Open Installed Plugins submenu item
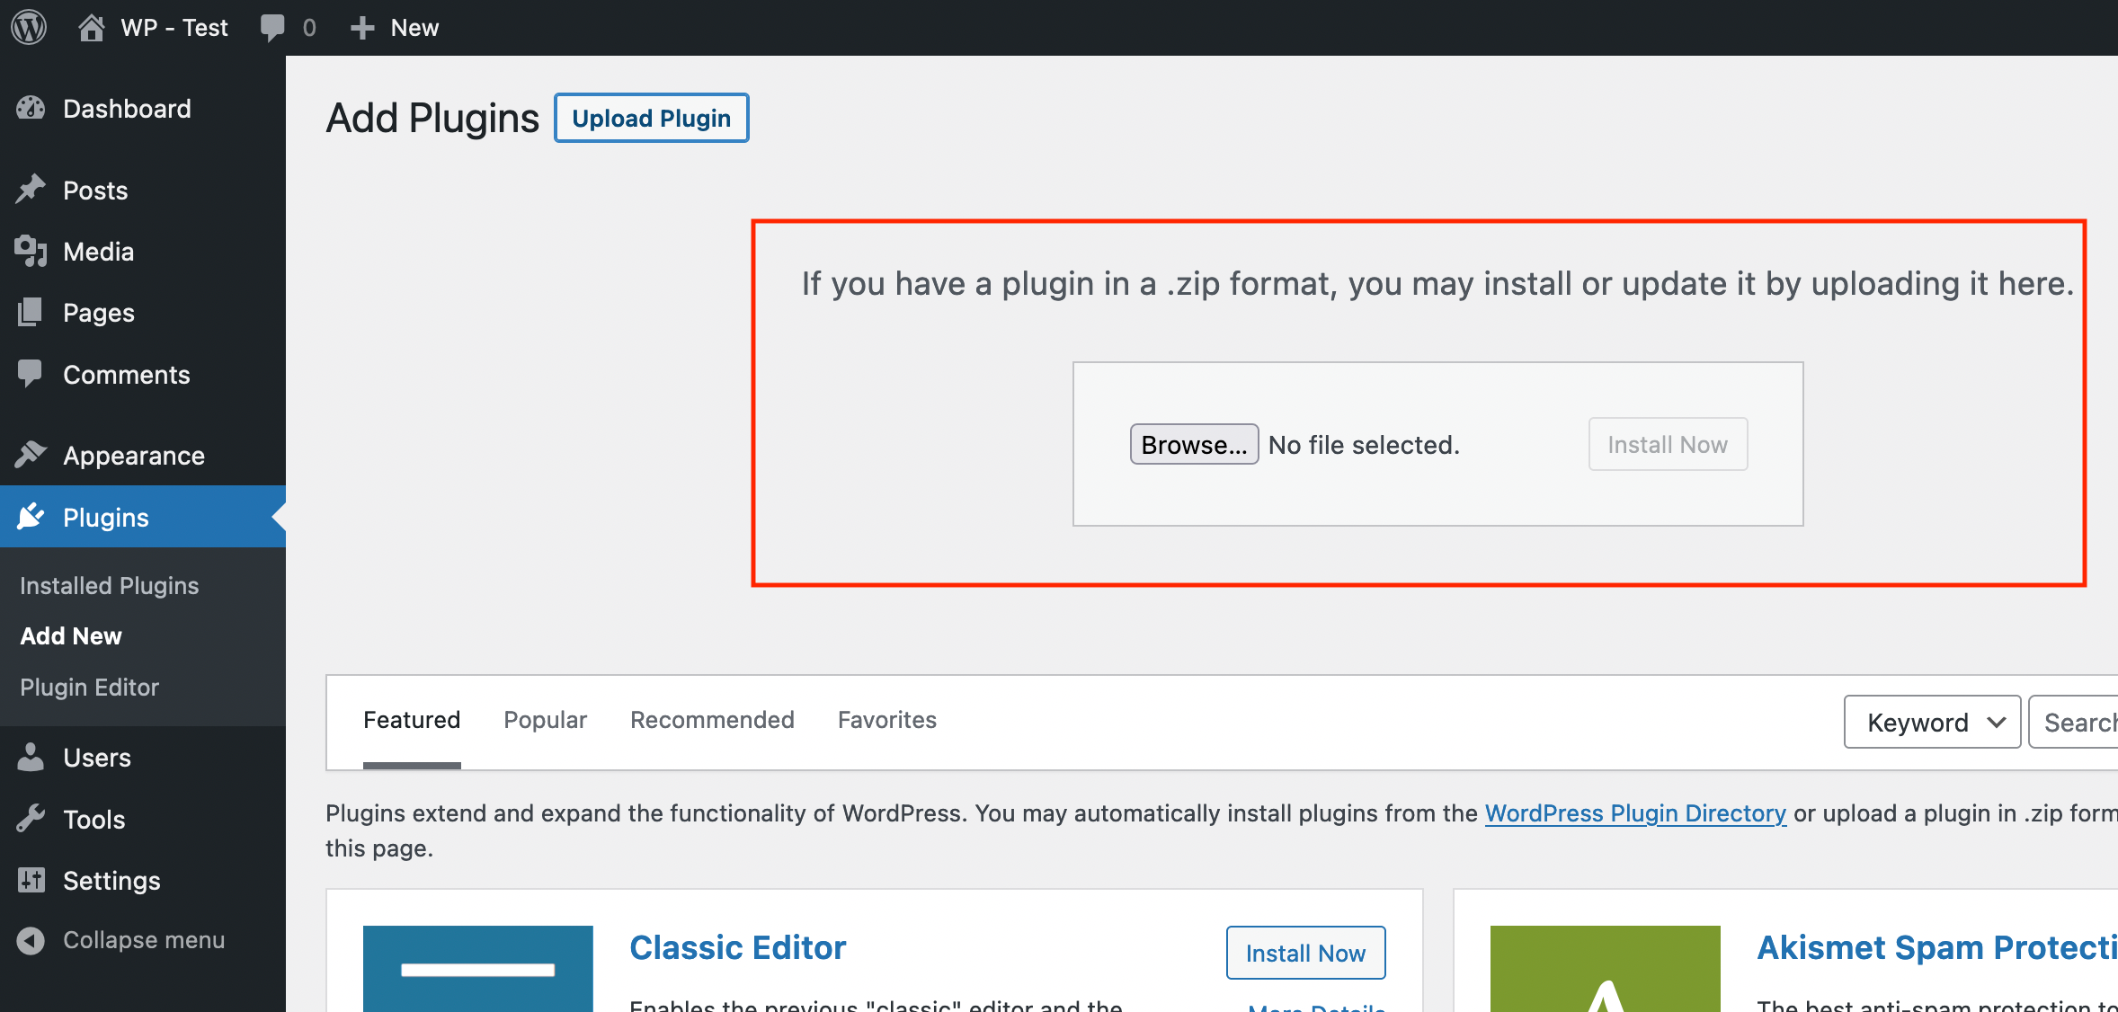 (109, 586)
